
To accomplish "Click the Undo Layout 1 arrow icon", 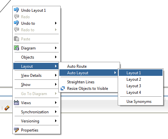I will point(17,10).
